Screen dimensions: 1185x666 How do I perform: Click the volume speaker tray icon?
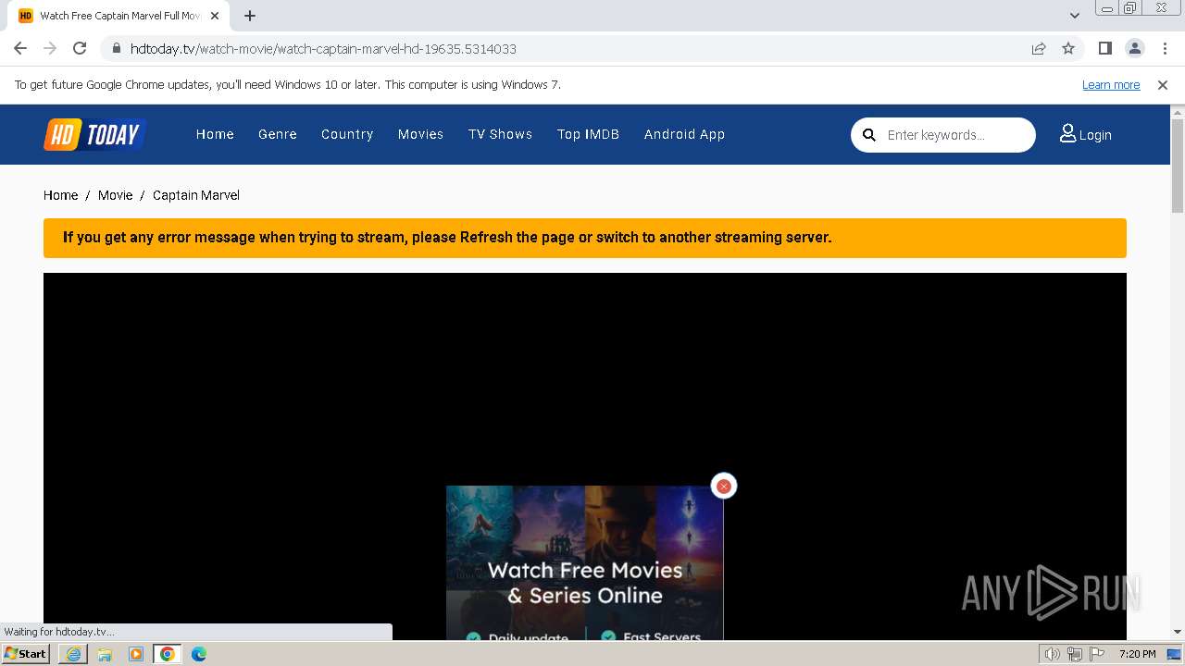pyautogui.click(x=1053, y=654)
